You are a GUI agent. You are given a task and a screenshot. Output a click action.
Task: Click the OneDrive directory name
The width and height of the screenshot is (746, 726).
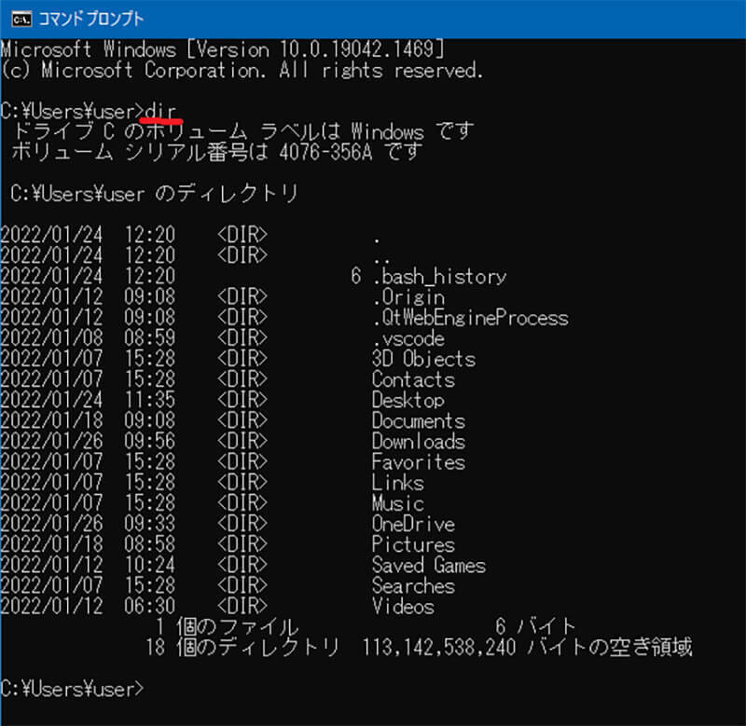tap(413, 524)
